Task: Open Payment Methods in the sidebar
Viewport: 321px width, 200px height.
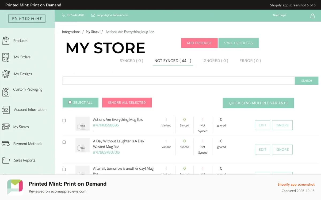Action: (x=28, y=144)
